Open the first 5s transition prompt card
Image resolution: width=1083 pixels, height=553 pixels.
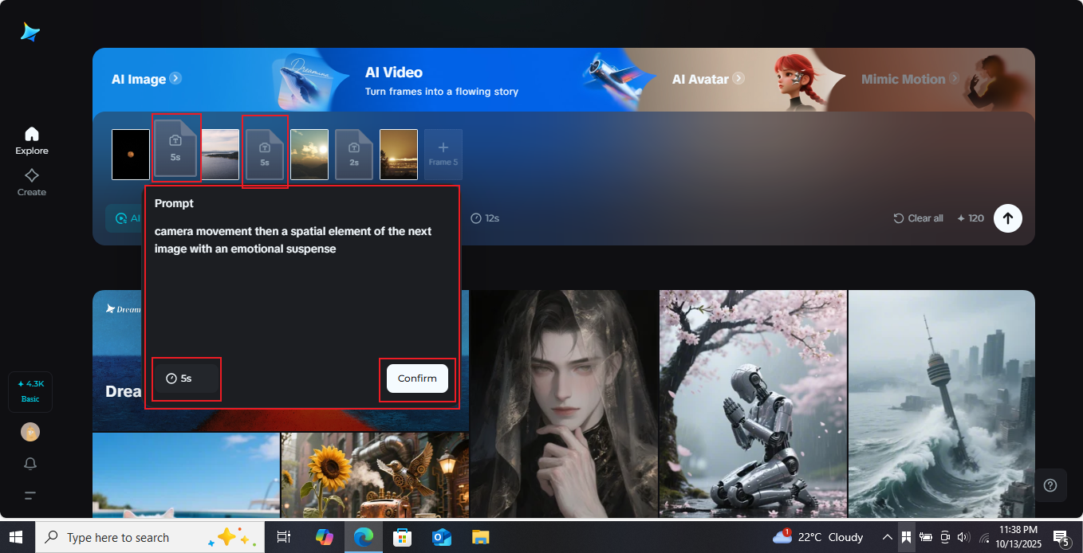pyautogui.click(x=175, y=148)
